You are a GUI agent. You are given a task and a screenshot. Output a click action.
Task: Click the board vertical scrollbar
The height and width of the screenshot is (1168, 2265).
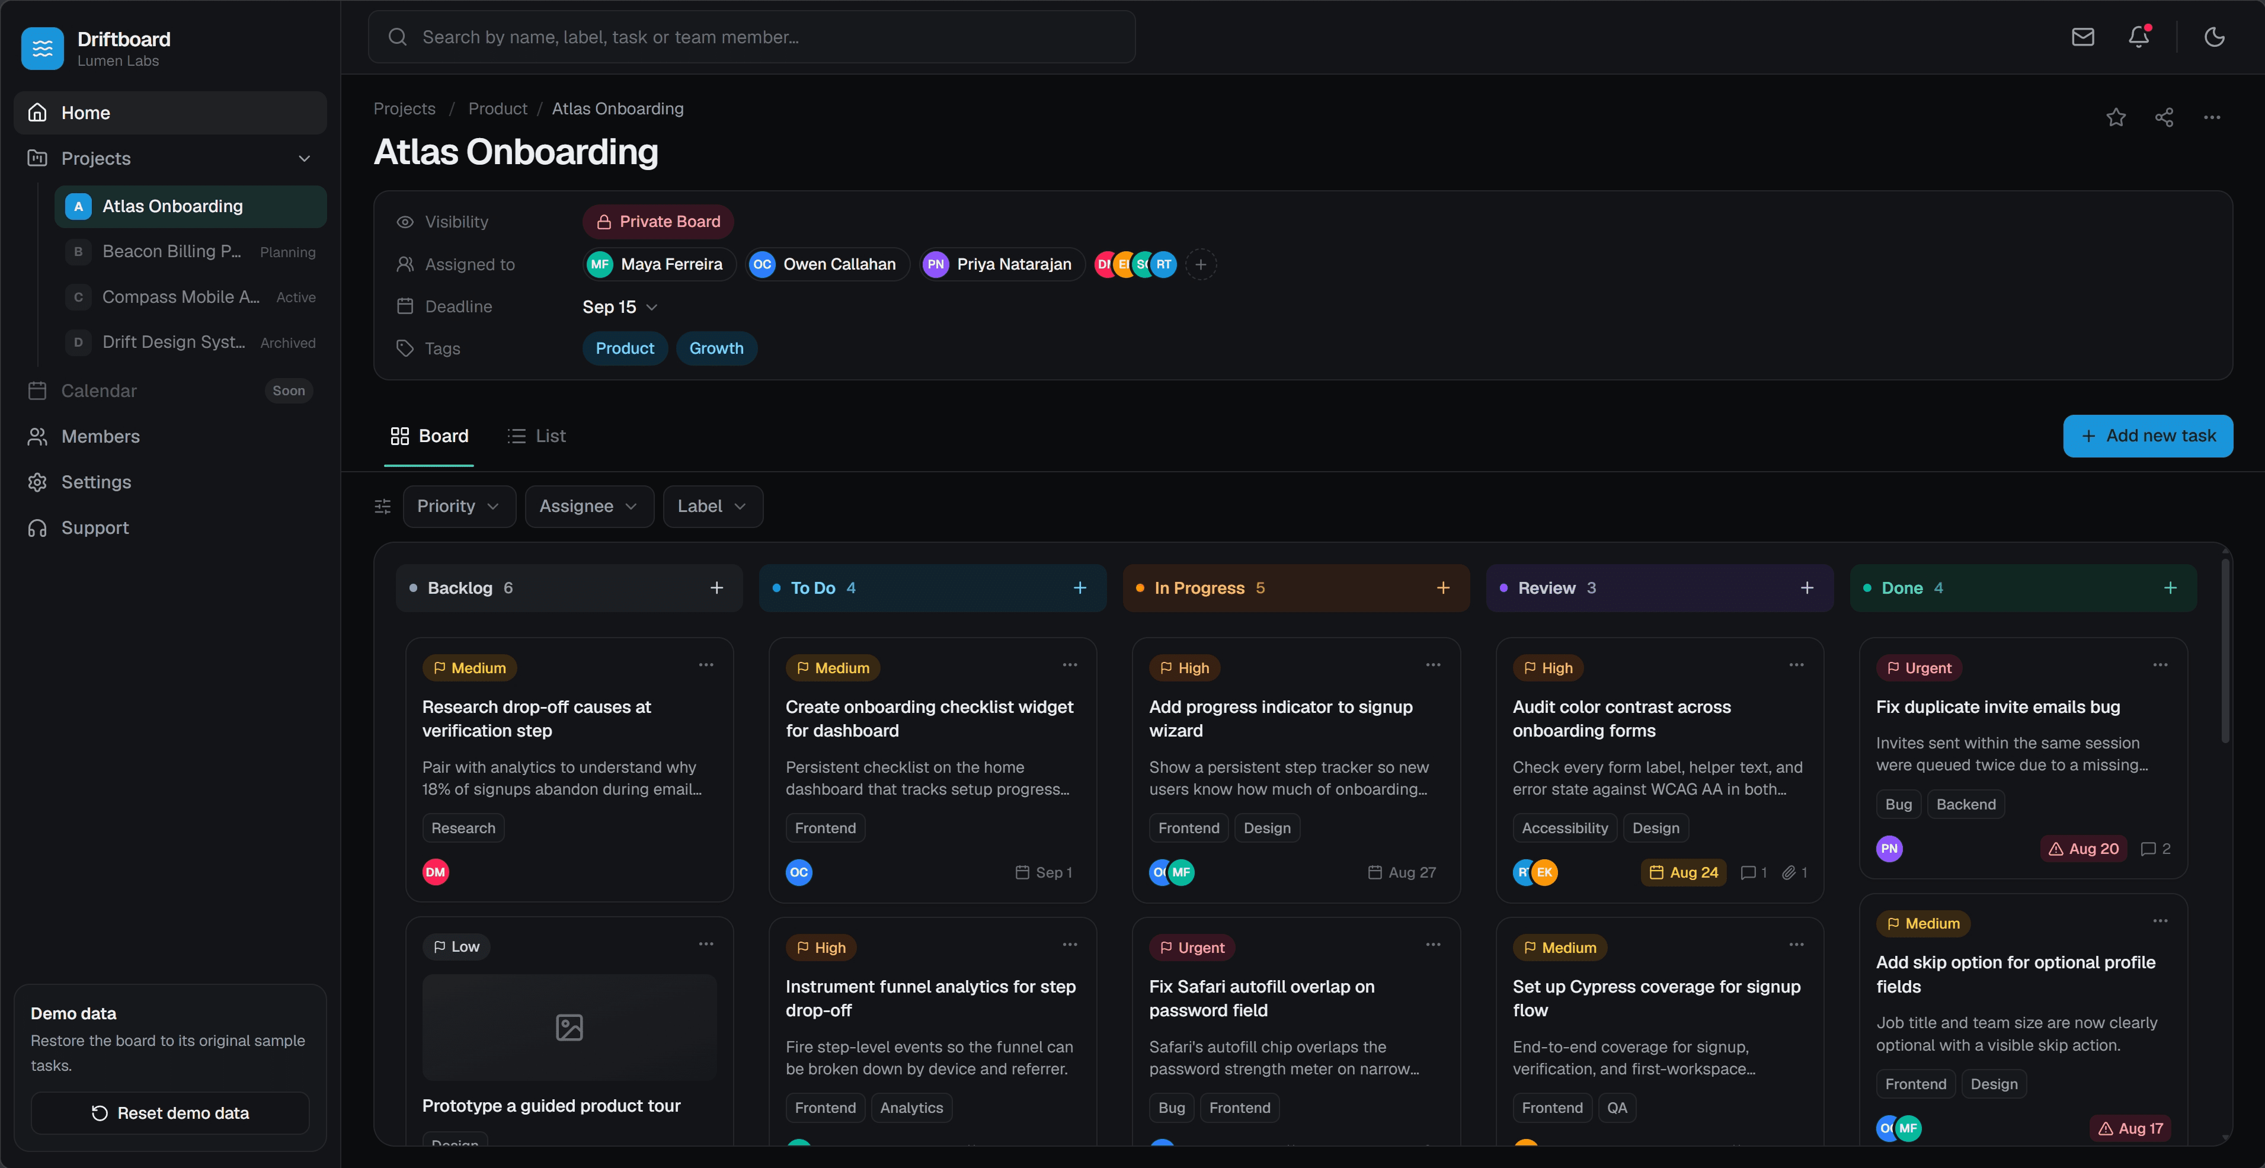pos(2225,651)
